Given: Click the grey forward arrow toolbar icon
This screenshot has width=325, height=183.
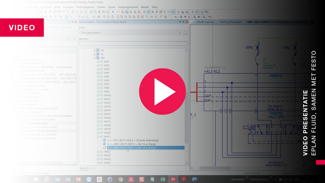Looking at the screenshot, I should coord(117,12).
